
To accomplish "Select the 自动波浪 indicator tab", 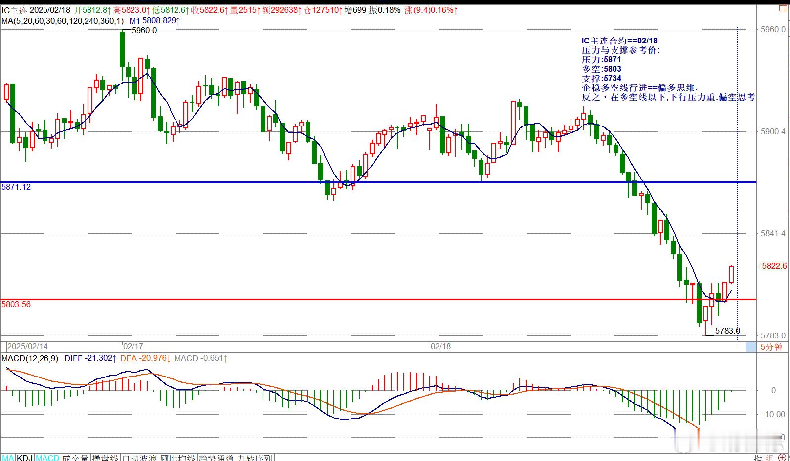I will [x=139, y=458].
